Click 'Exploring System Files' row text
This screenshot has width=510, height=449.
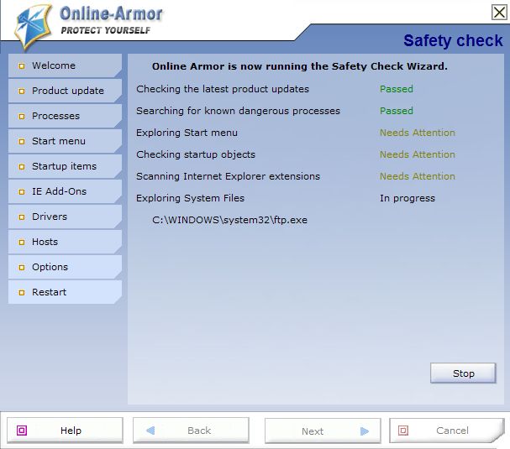190,198
